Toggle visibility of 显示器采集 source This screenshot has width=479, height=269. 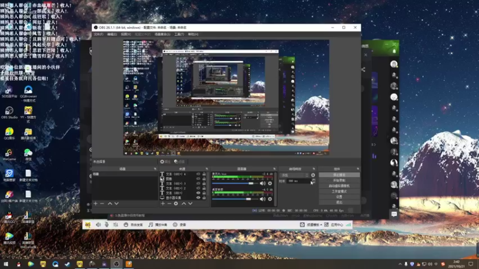[198, 198]
